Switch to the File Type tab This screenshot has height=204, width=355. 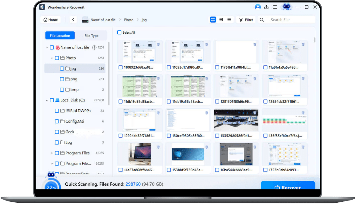pos(92,36)
